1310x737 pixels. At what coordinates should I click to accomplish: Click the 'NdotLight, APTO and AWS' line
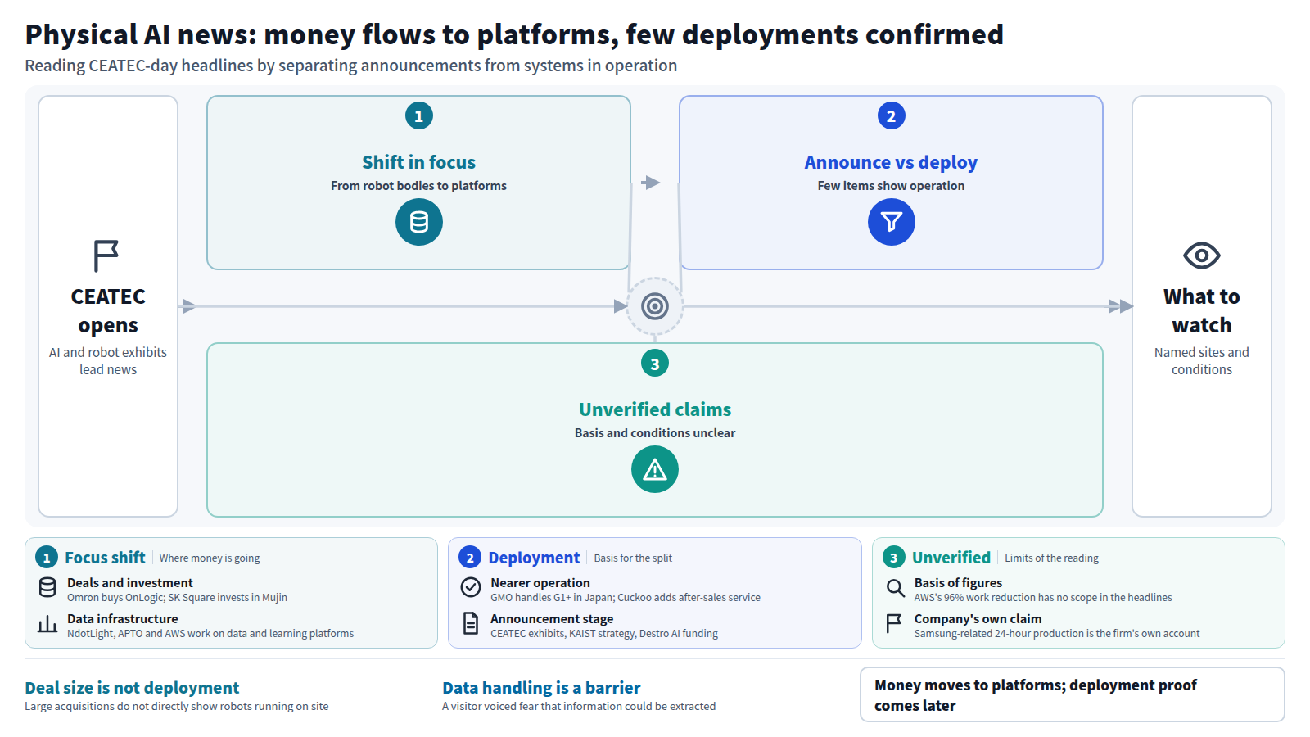(210, 634)
